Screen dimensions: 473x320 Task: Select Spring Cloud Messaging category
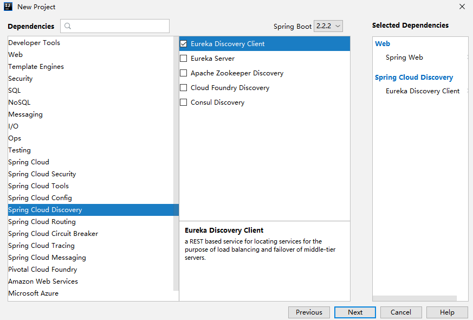point(91,258)
